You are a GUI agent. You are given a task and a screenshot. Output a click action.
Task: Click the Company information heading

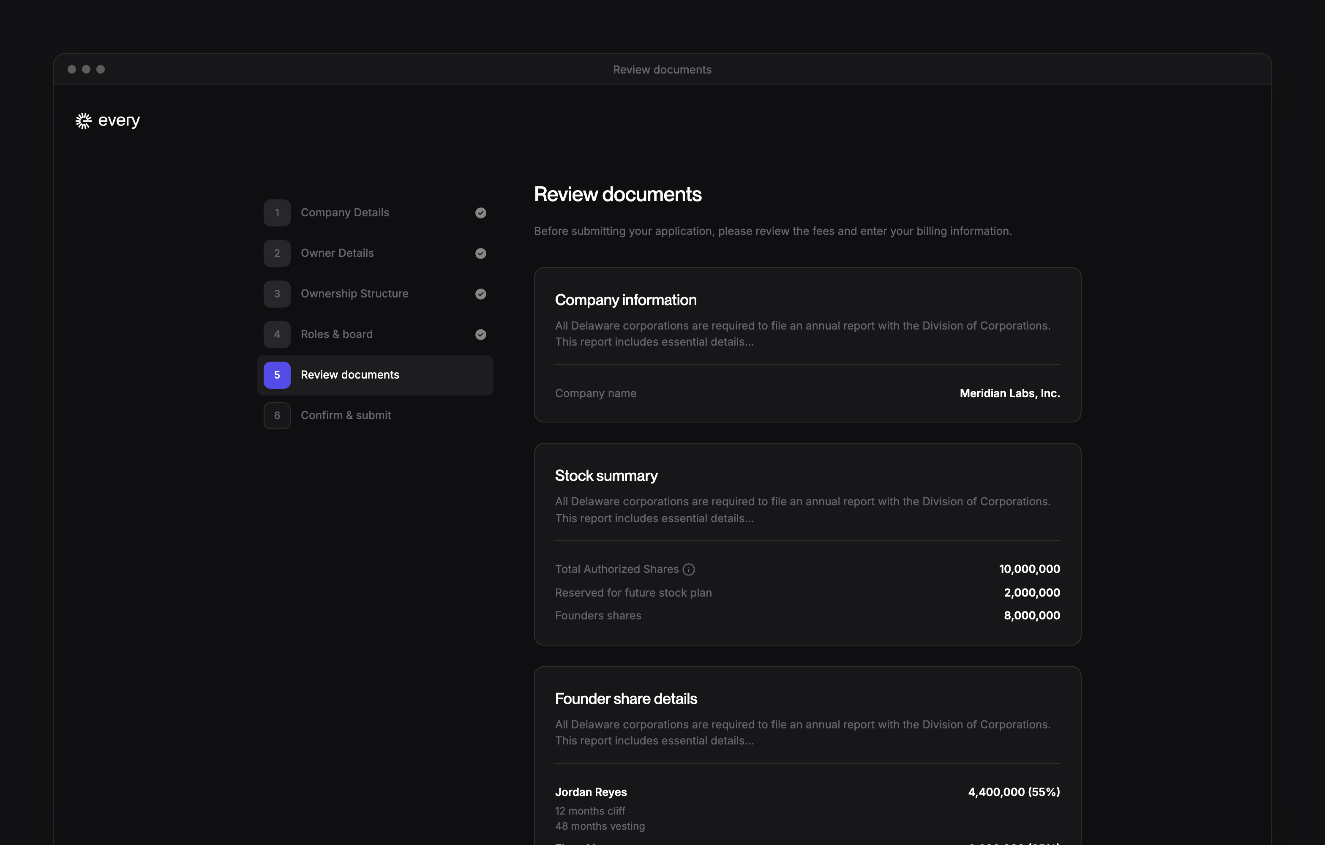[626, 300]
